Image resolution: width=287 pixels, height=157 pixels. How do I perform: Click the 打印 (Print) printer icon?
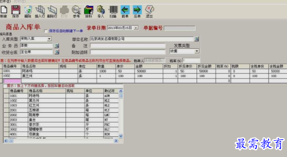click(x=64, y=11)
